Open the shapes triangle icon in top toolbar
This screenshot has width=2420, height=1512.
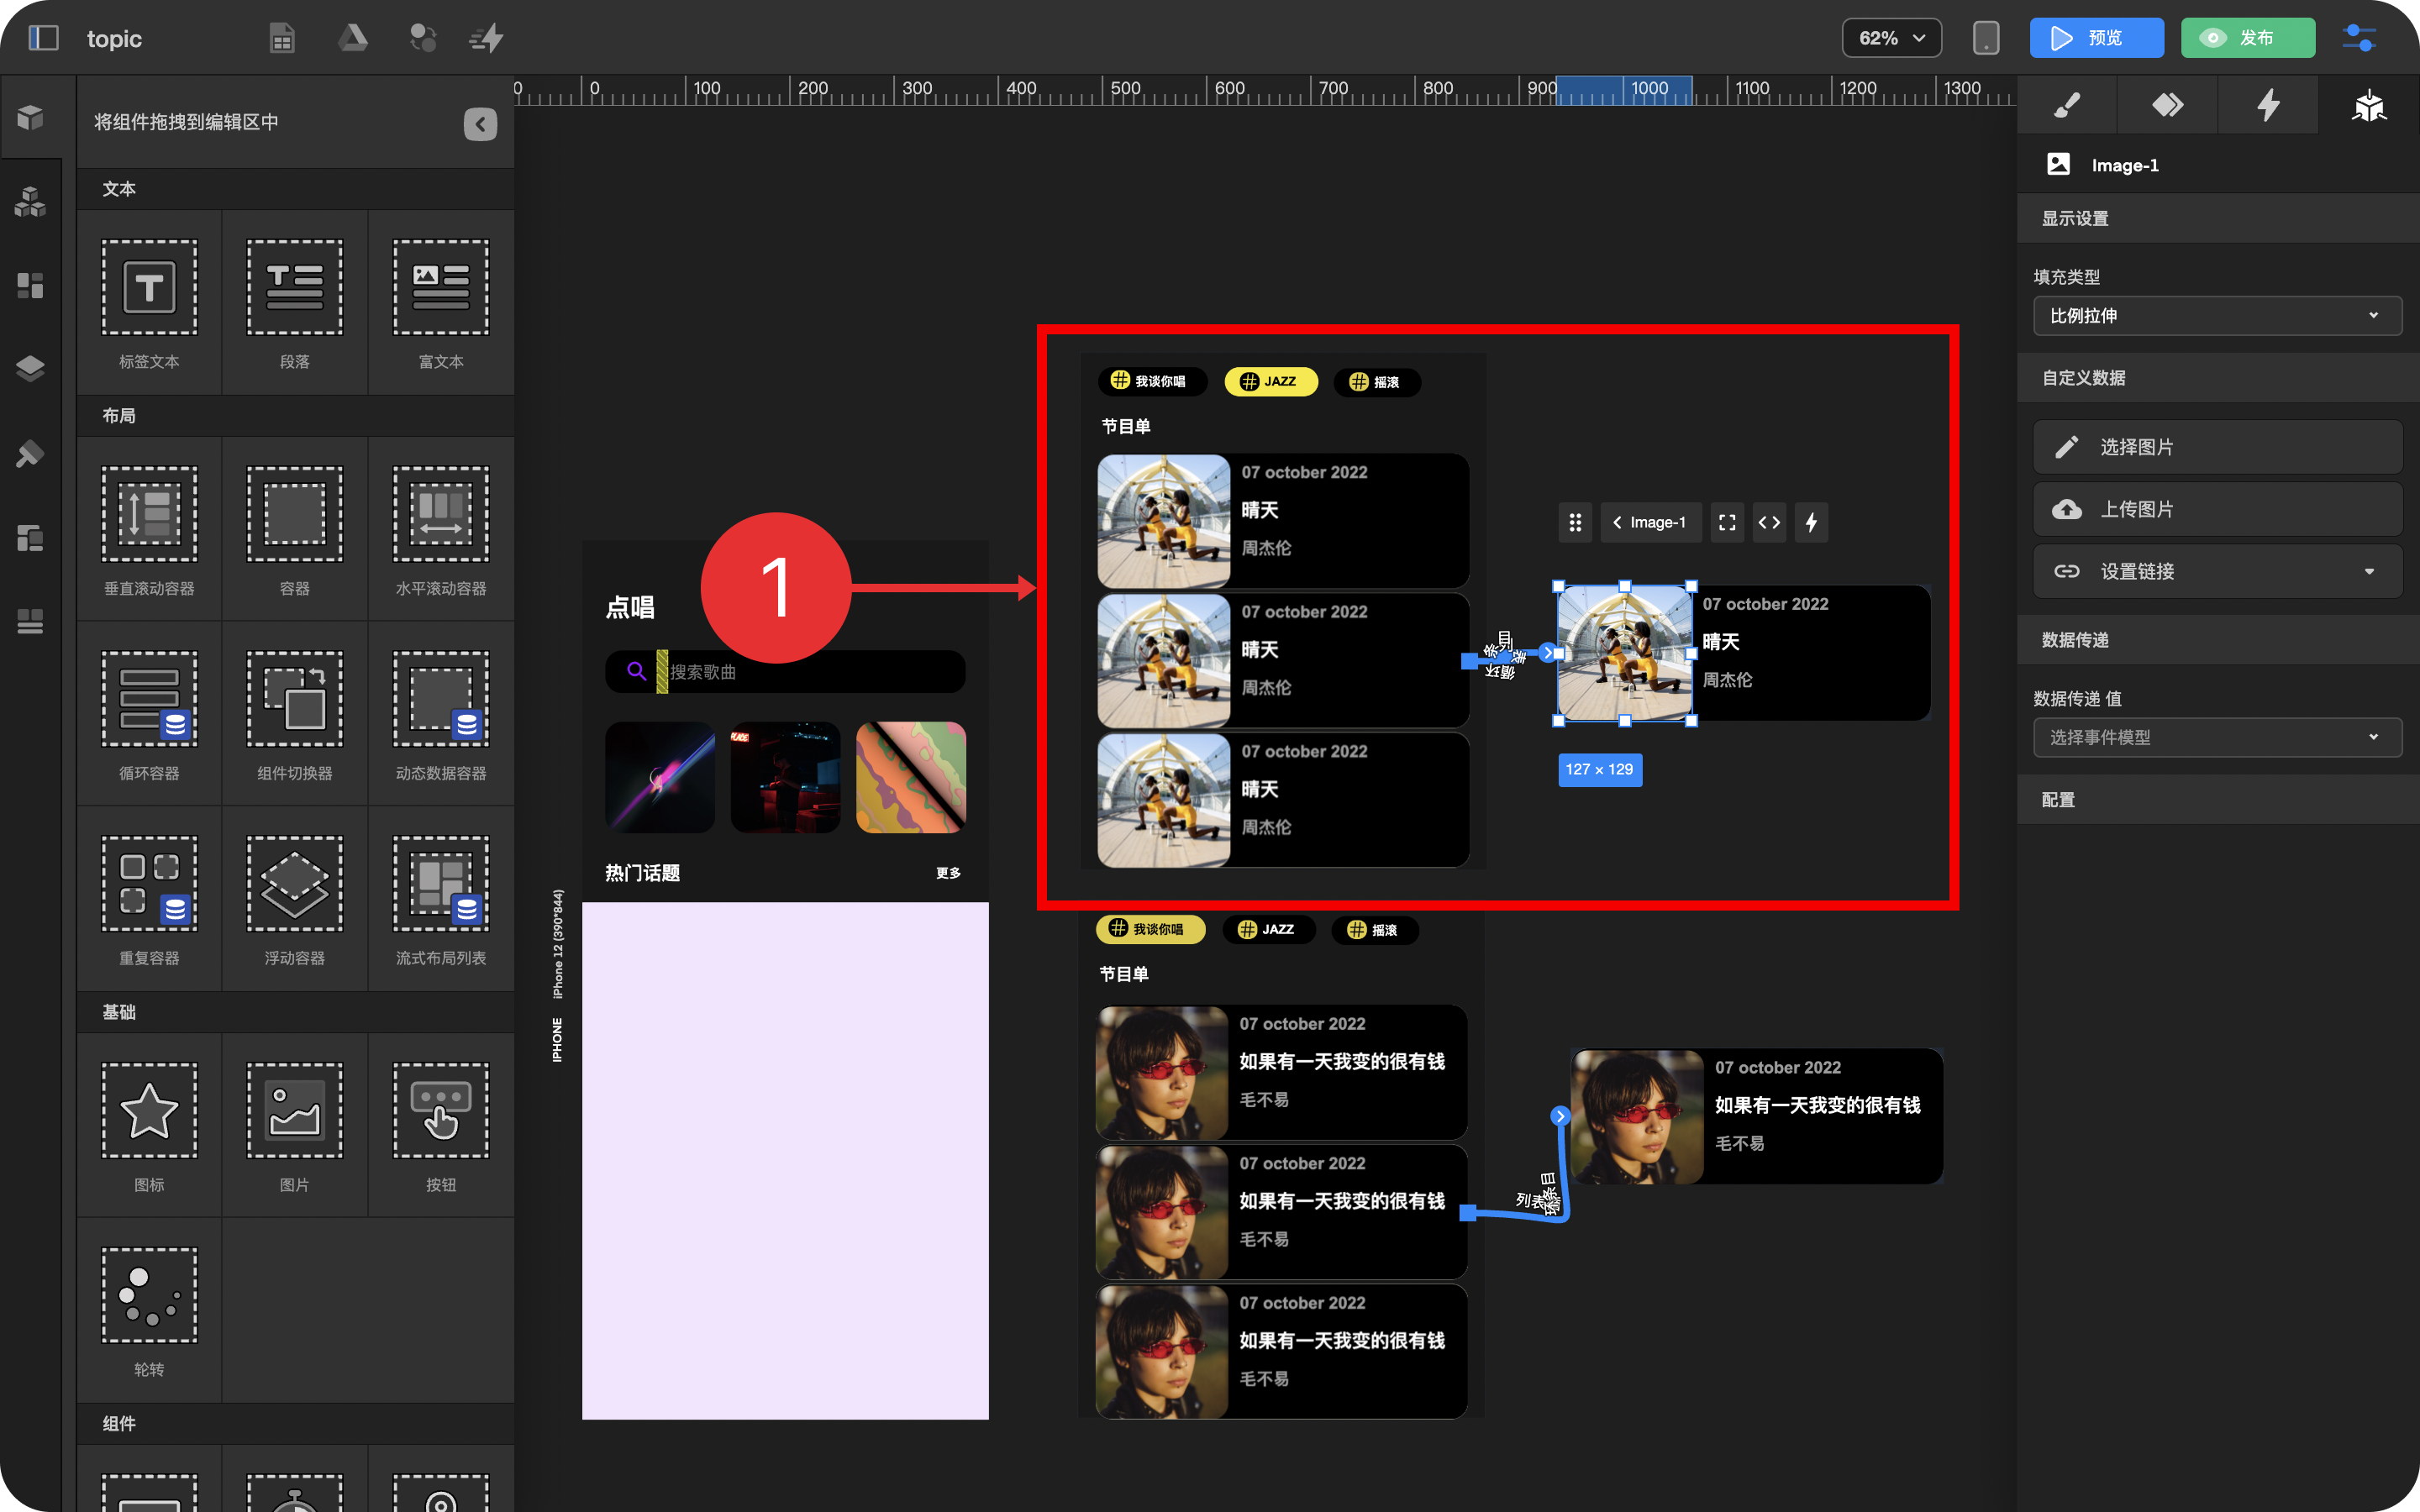[x=352, y=38]
